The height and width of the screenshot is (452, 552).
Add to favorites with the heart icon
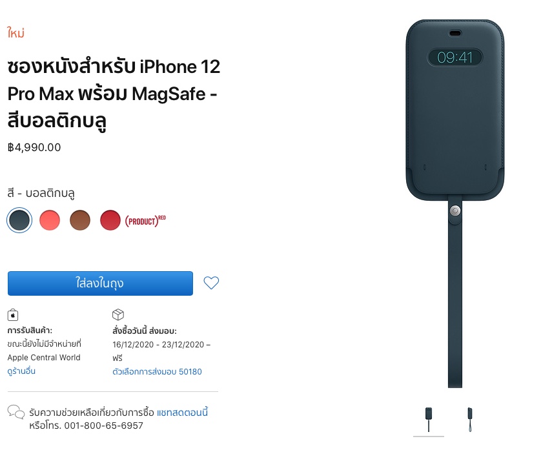click(x=211, y=283)
